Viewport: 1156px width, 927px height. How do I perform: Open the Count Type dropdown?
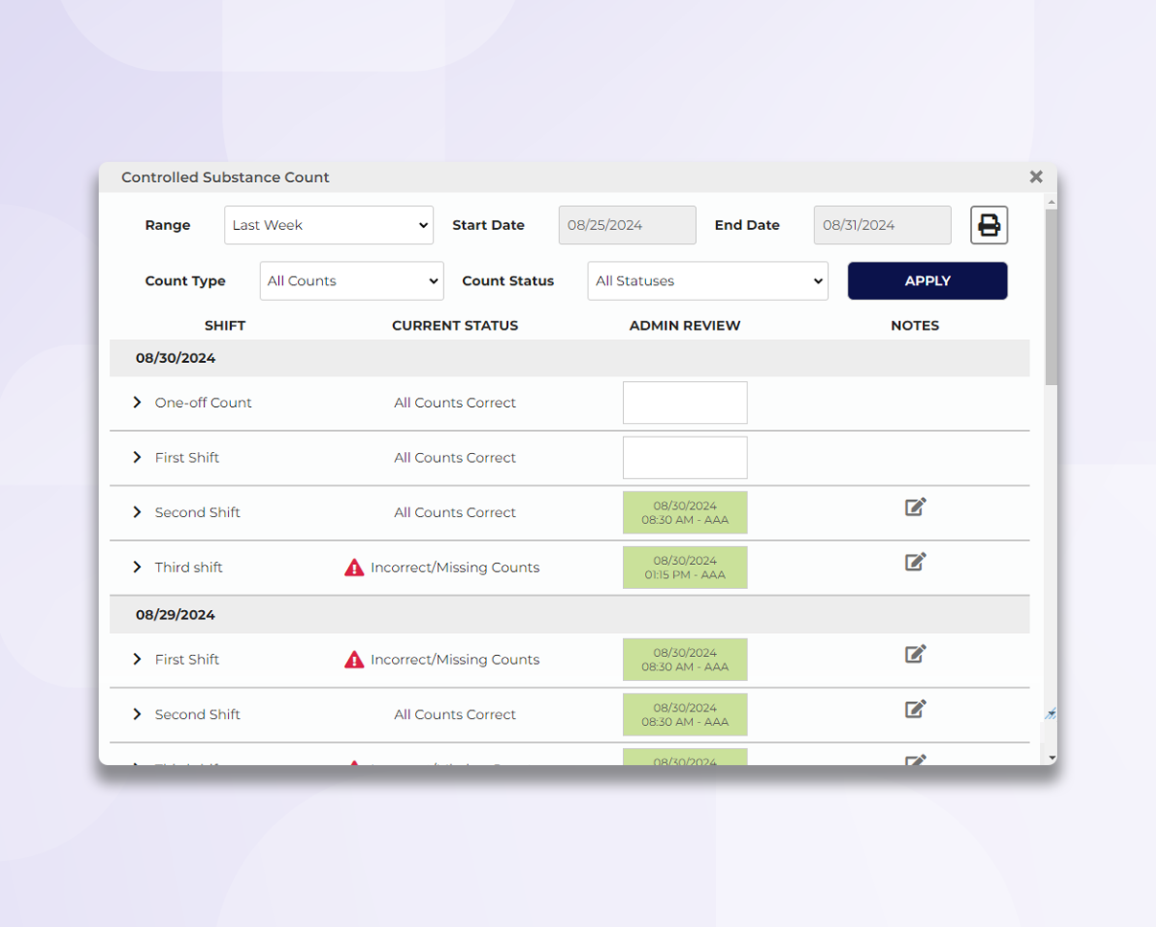coord(351,281)
